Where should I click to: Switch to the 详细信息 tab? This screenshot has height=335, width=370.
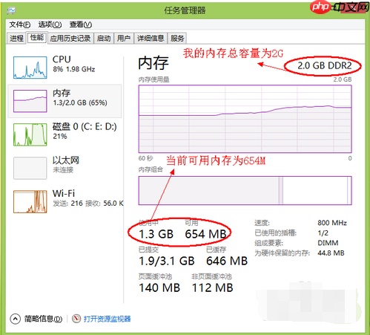[x=151, y=39]
